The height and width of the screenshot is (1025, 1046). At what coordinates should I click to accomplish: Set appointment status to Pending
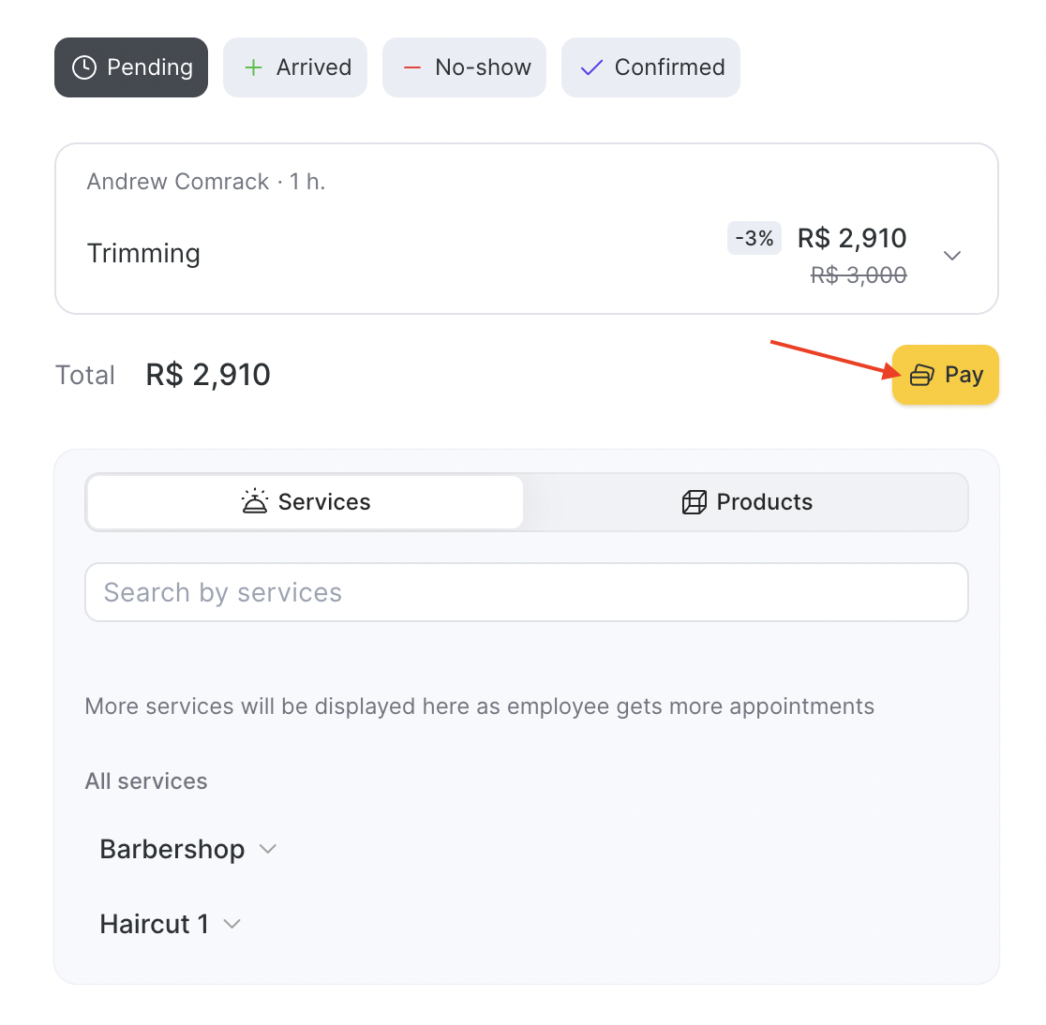point(131,67)
